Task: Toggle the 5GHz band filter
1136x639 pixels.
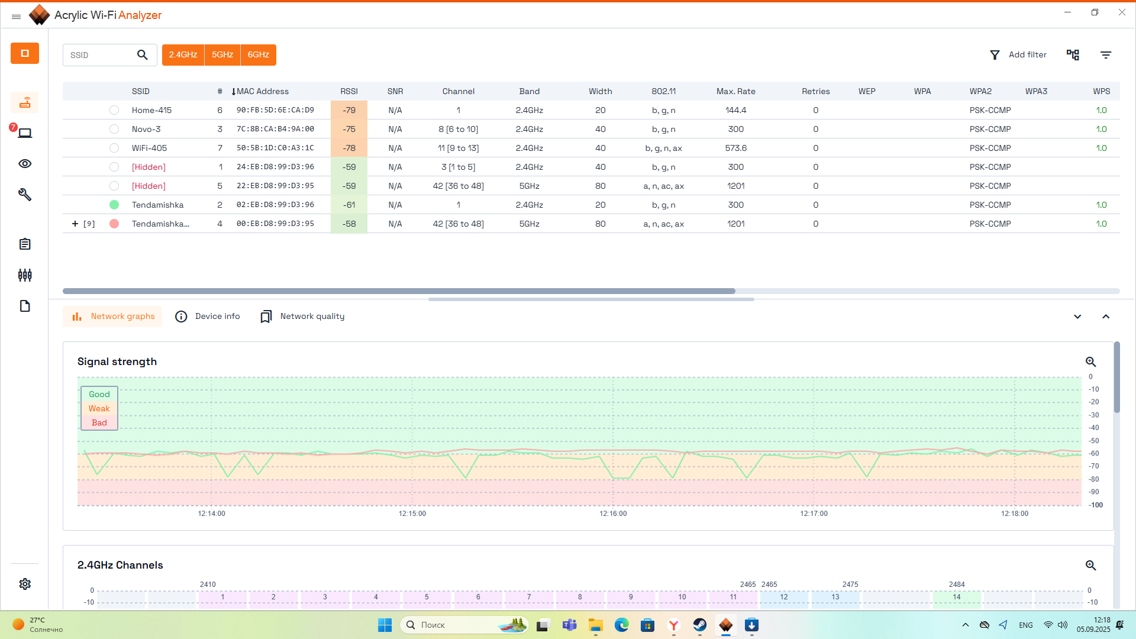Action: point(222,54)
